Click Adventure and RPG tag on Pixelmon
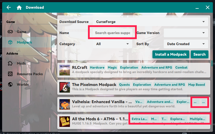 coord(170,85)
